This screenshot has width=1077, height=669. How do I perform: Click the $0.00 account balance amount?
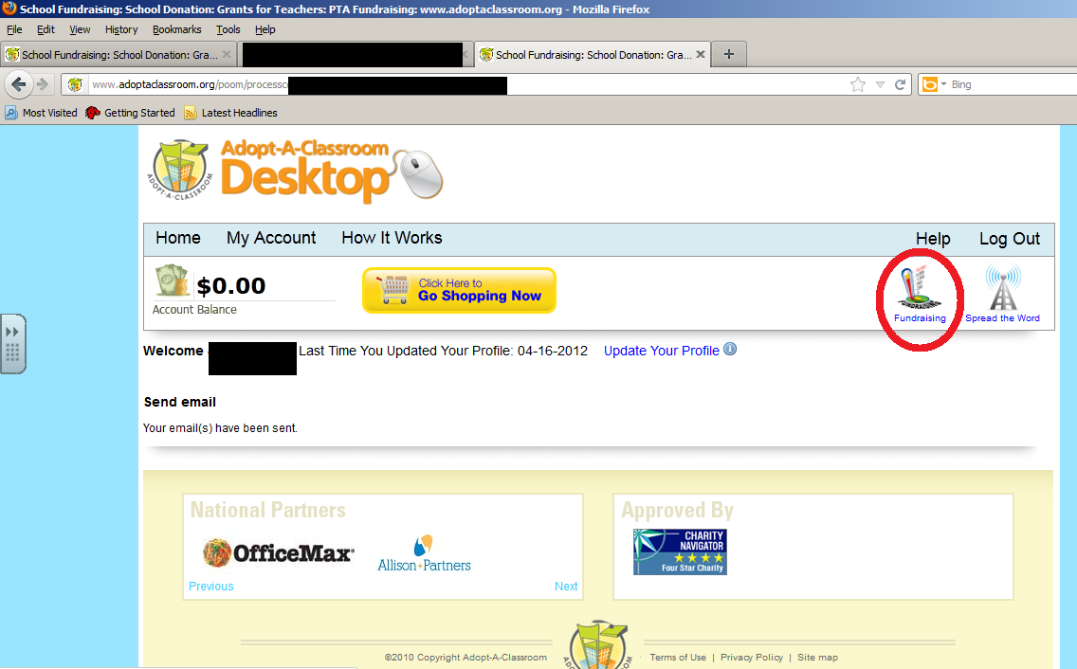(x=230, y=285)
